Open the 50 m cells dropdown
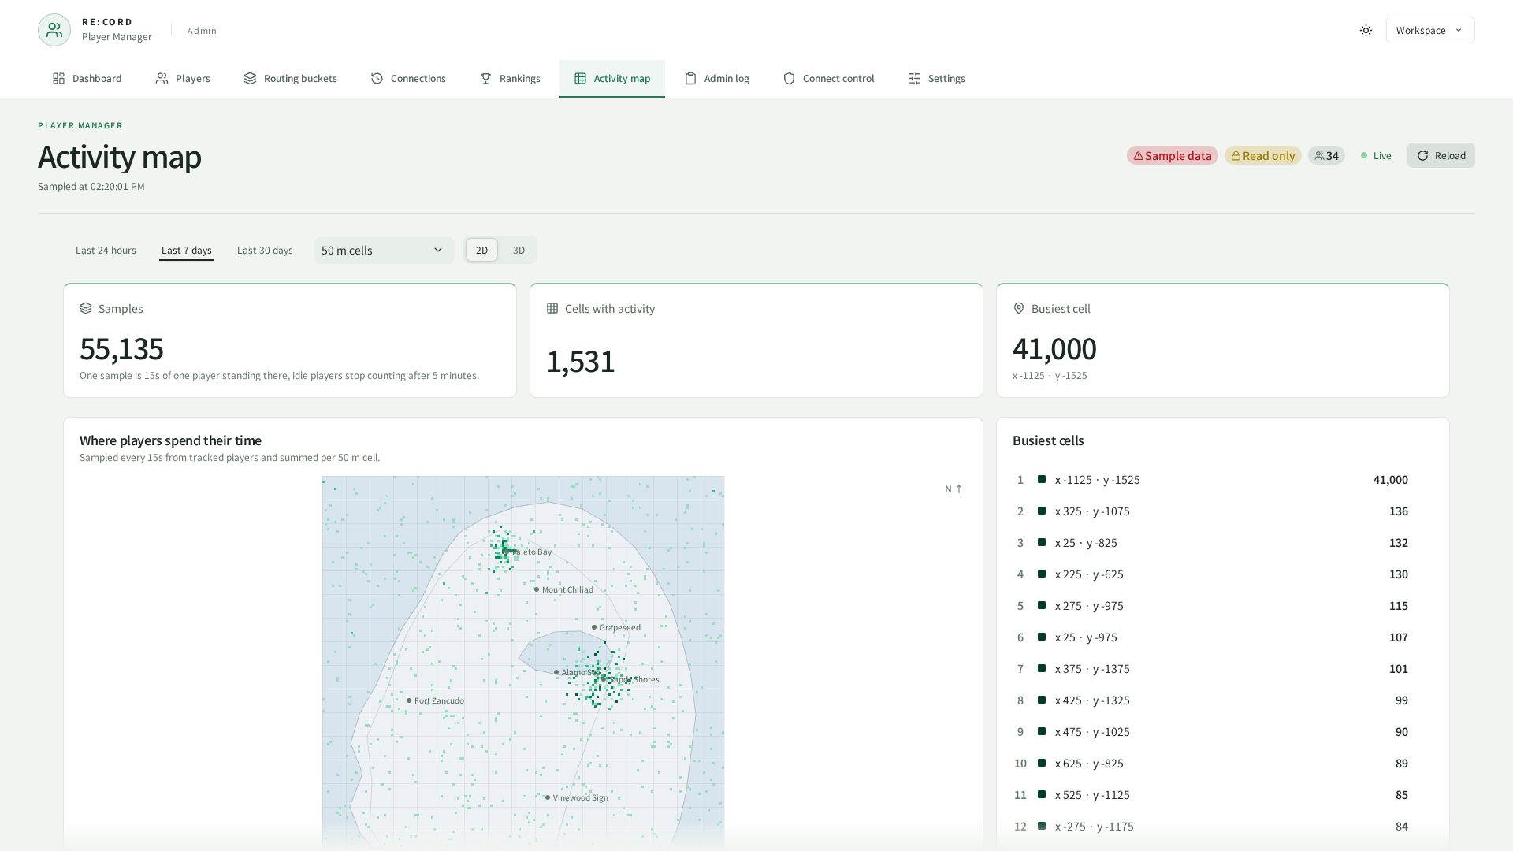Screen dimensions: 1513x851 coord(384,251)
